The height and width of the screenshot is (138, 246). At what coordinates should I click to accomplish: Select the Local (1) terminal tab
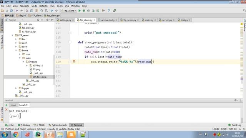24,105
